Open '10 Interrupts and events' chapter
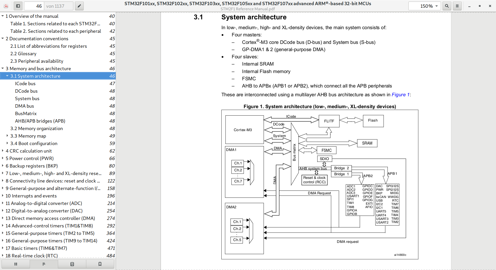 pyautogui.click(x=58, y=196)
